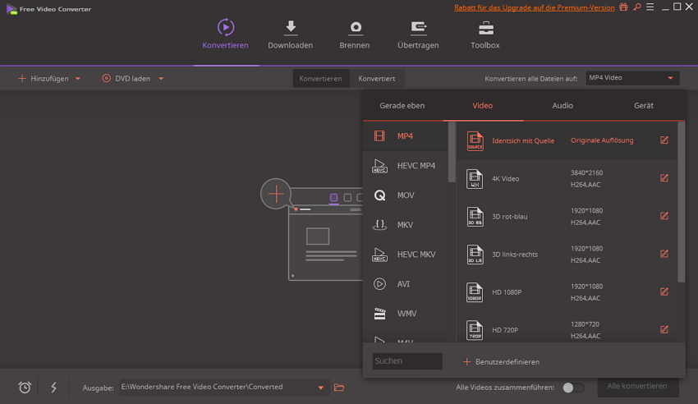
Task: Toggle Alle Videos zusammenführen switch
Action: (573, 388)
